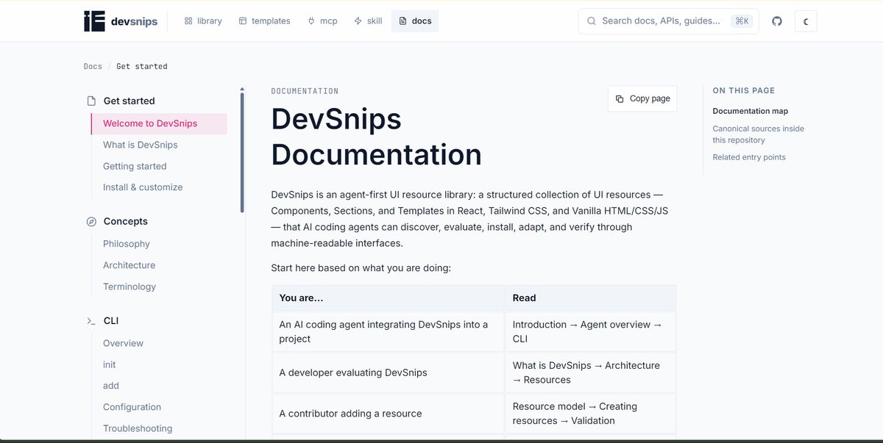
Task: Click the skill lightning bolt icon
Action: pos(358,21)
